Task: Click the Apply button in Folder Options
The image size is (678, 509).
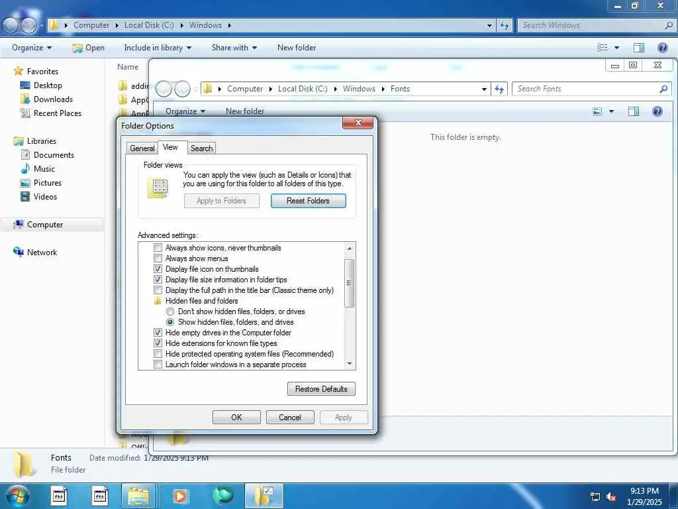Action: click(344, 418)
